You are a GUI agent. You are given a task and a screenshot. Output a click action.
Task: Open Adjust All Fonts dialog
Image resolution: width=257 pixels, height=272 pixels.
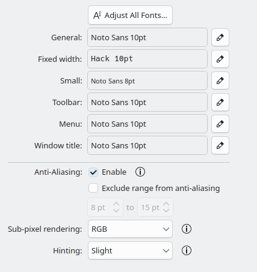tap(130, 15)
